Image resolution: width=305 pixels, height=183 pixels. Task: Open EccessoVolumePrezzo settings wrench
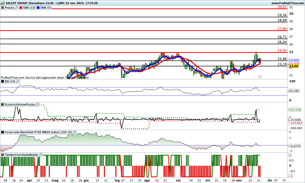[37, 104]
